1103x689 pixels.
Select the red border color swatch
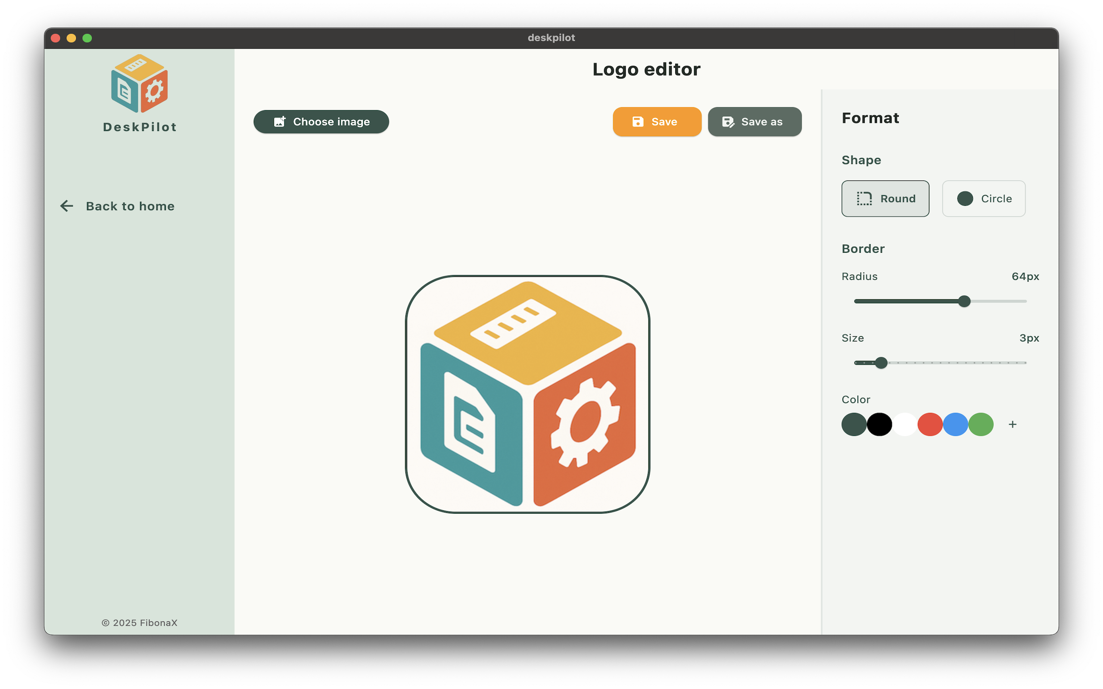(930, 424)
